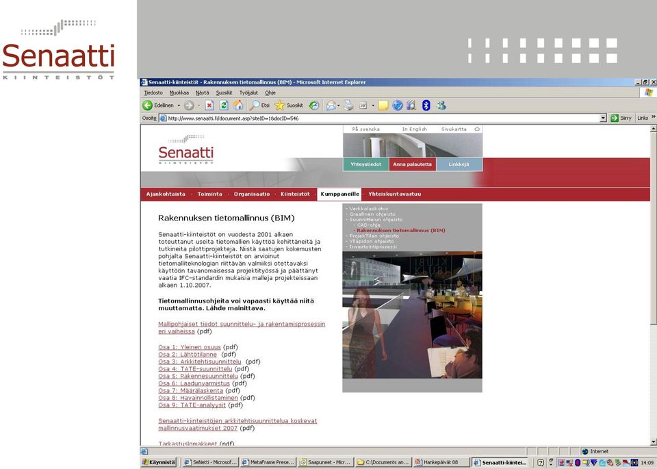Screen dimensions: 657x469
Task: Click the Help question mark in the taskbar
Action: (541, 463)
